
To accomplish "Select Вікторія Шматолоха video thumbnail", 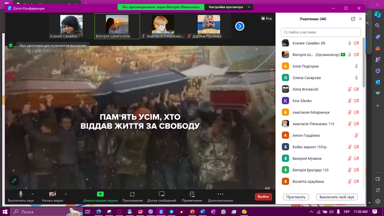I will click(117, 26).
